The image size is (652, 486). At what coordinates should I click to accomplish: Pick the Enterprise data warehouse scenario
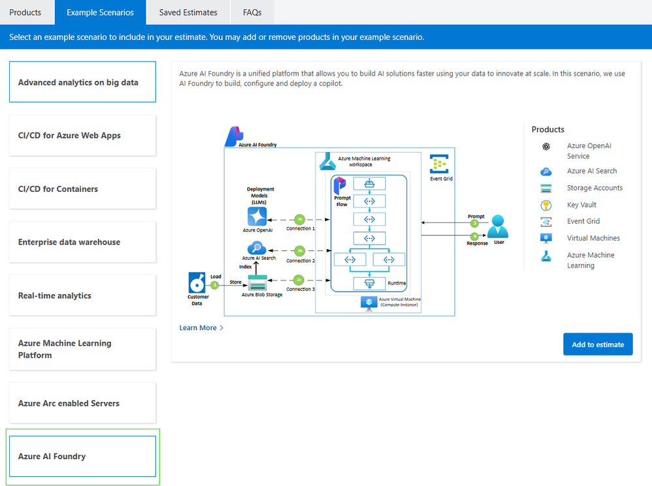(x=82, y=242)
